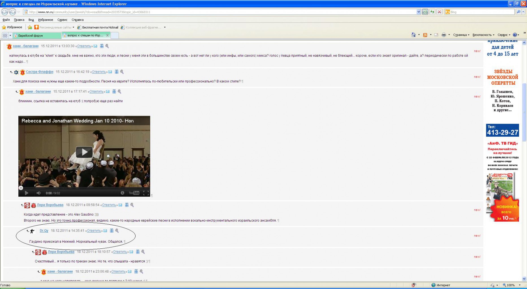Expand the command bar overflow chevron
Screen dimensions: 527x289
click(524, 33)
